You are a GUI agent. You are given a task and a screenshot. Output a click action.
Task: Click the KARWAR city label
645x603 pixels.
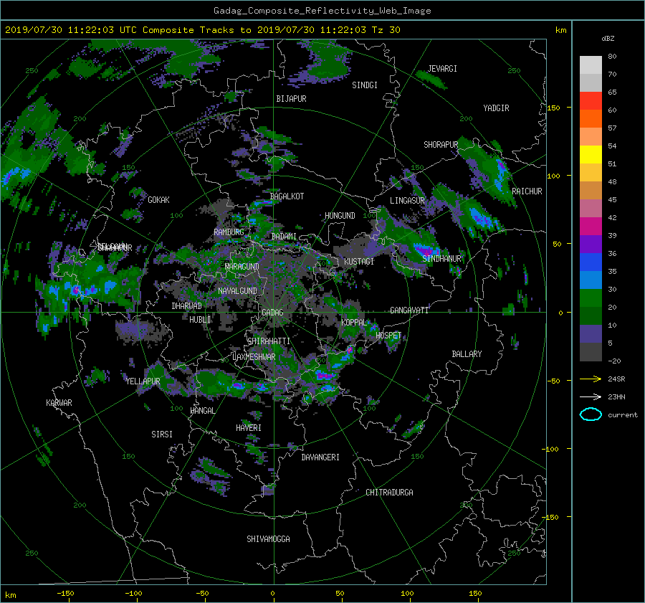click(x=59, y=403)
